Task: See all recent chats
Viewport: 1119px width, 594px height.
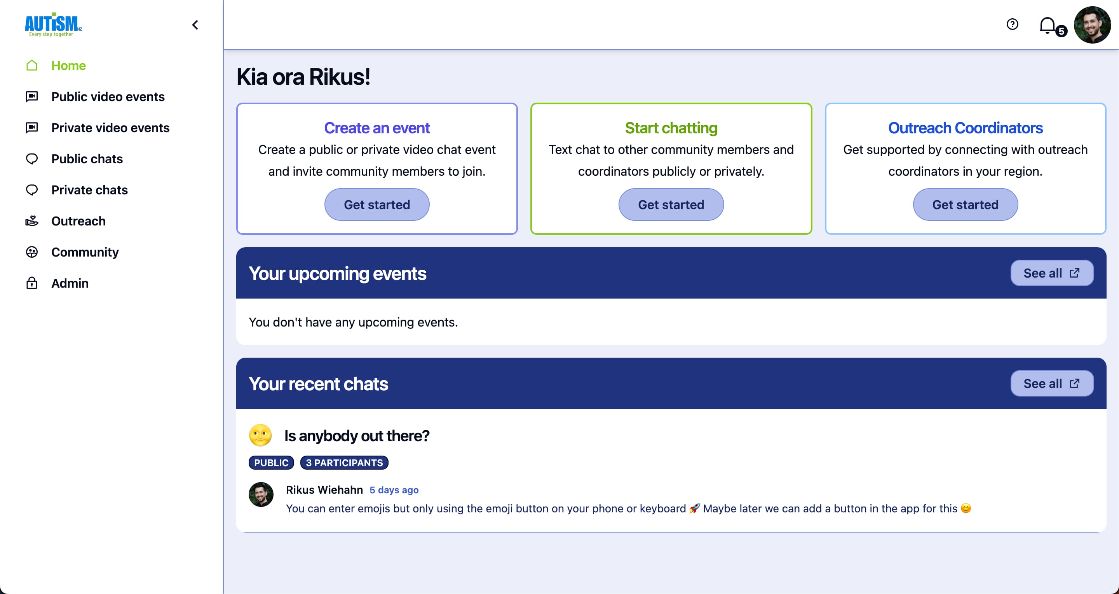Action: (x=1051, y=384)
